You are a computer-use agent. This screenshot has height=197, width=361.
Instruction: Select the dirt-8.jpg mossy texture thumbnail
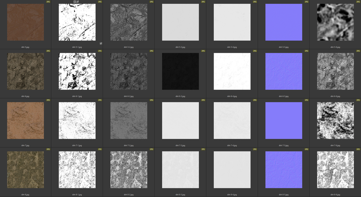(x=26, y=170)
